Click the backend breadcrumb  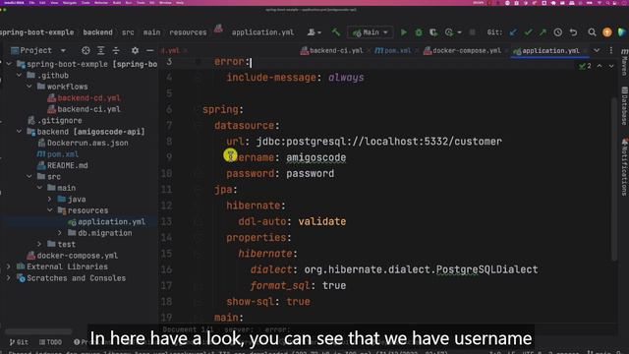98,32
